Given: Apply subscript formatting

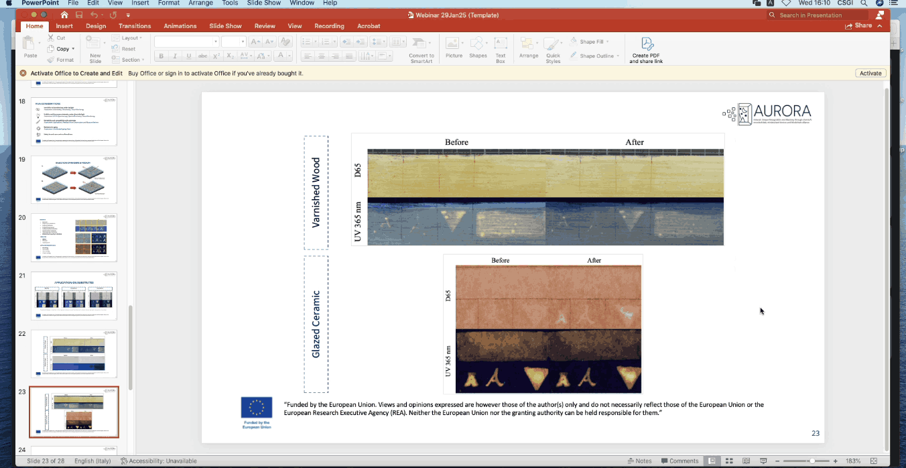Looking at the screenshot, I should [x=231, y=56].
